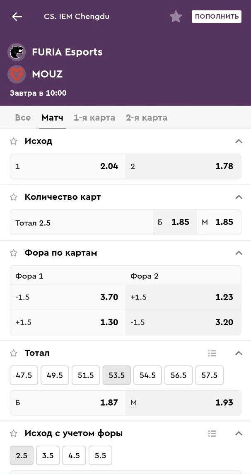
Task: Add match to favorites with header star
Action: pos(176,17)
